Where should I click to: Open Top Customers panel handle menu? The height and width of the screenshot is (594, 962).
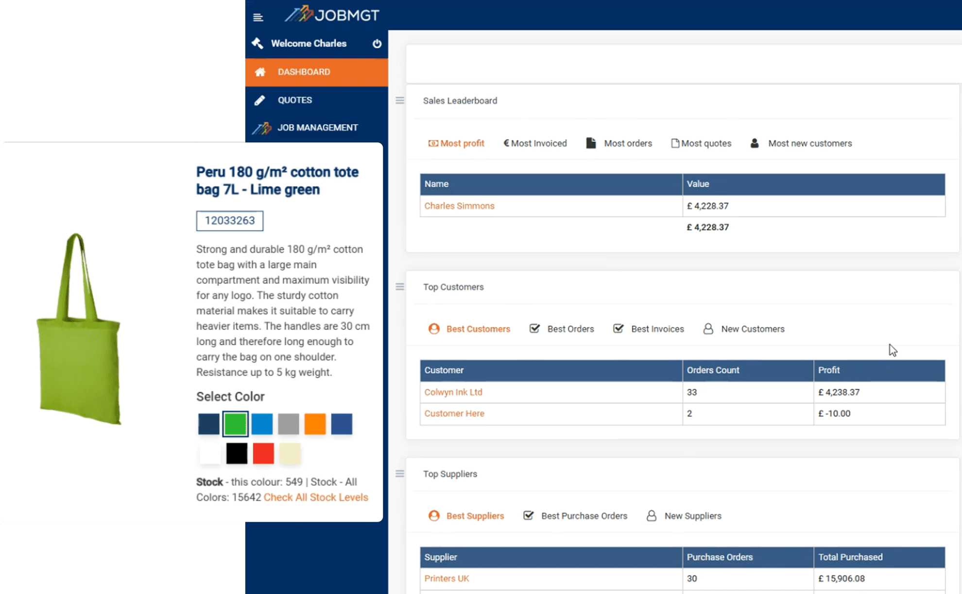(400, 287)
